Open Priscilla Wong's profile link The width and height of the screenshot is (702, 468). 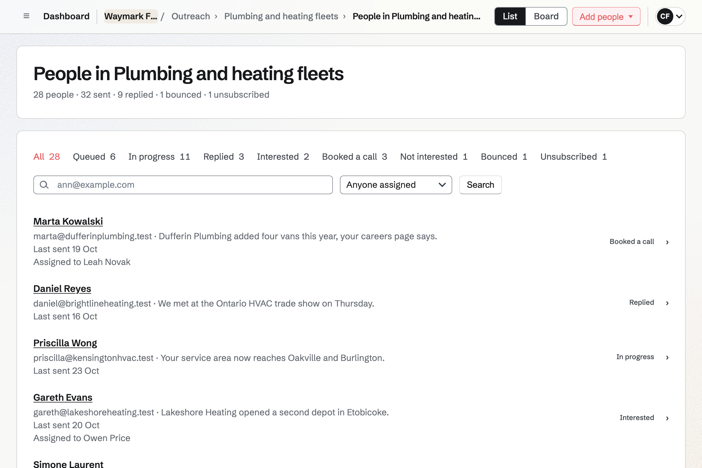click(65, 343)
